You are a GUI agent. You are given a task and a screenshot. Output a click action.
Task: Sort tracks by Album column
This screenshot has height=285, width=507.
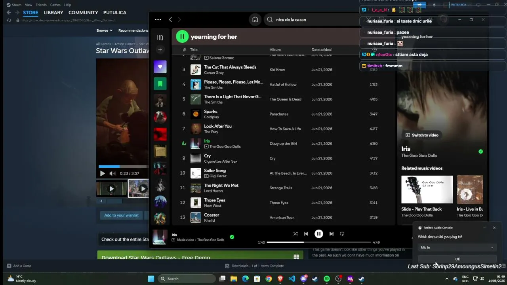coord(275,49)
